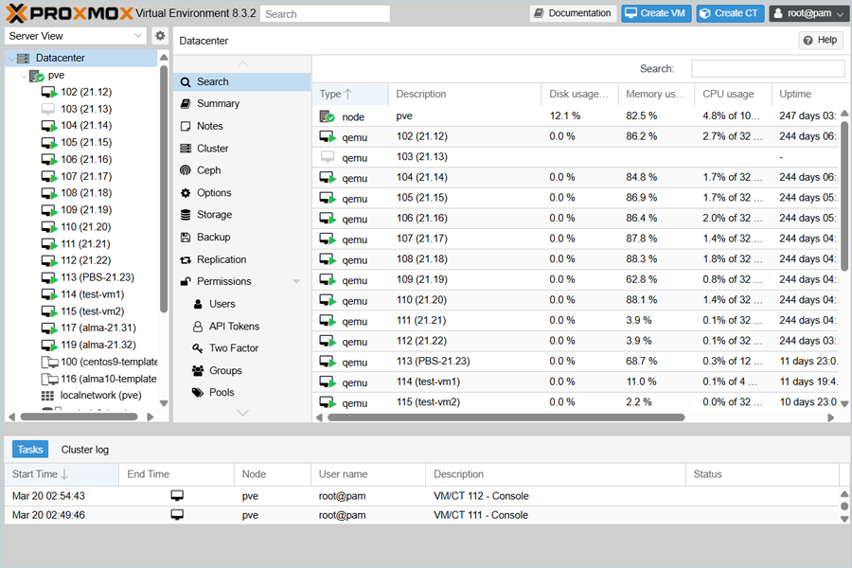Image resolution: width=852 pixels, height=568 pixels.
Task: Switch to the Cluster log tab
Action: [x=85, y=450]
